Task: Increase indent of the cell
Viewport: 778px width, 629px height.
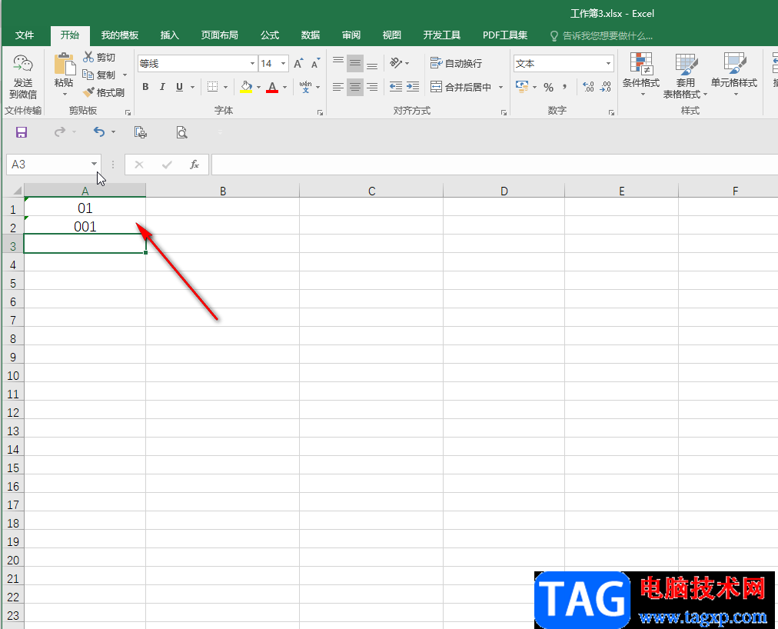Action: tap(413, 87)
